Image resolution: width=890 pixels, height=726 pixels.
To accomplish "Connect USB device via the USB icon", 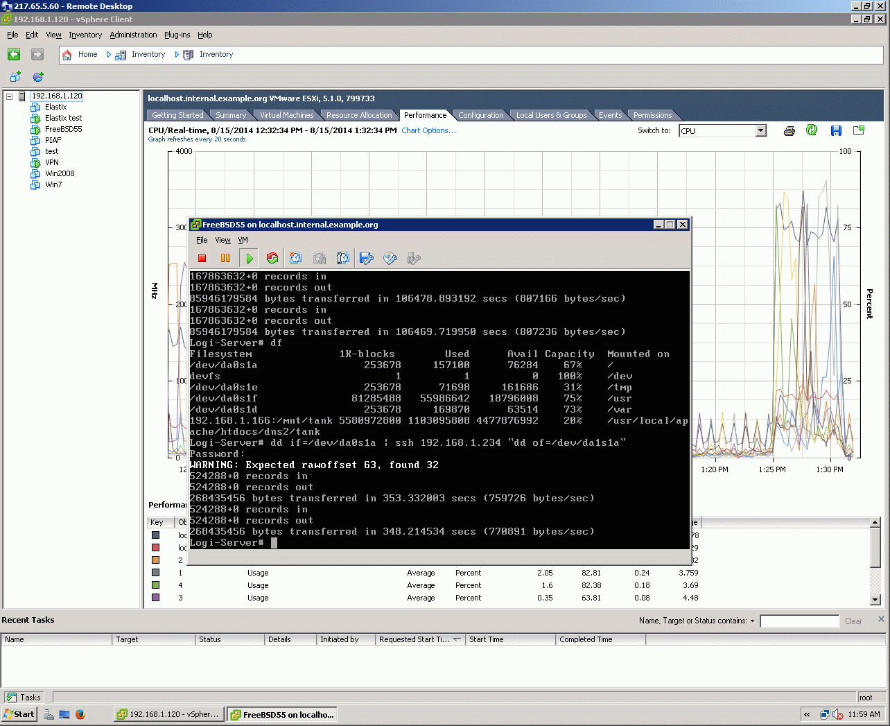I will (x=414, y=259).
